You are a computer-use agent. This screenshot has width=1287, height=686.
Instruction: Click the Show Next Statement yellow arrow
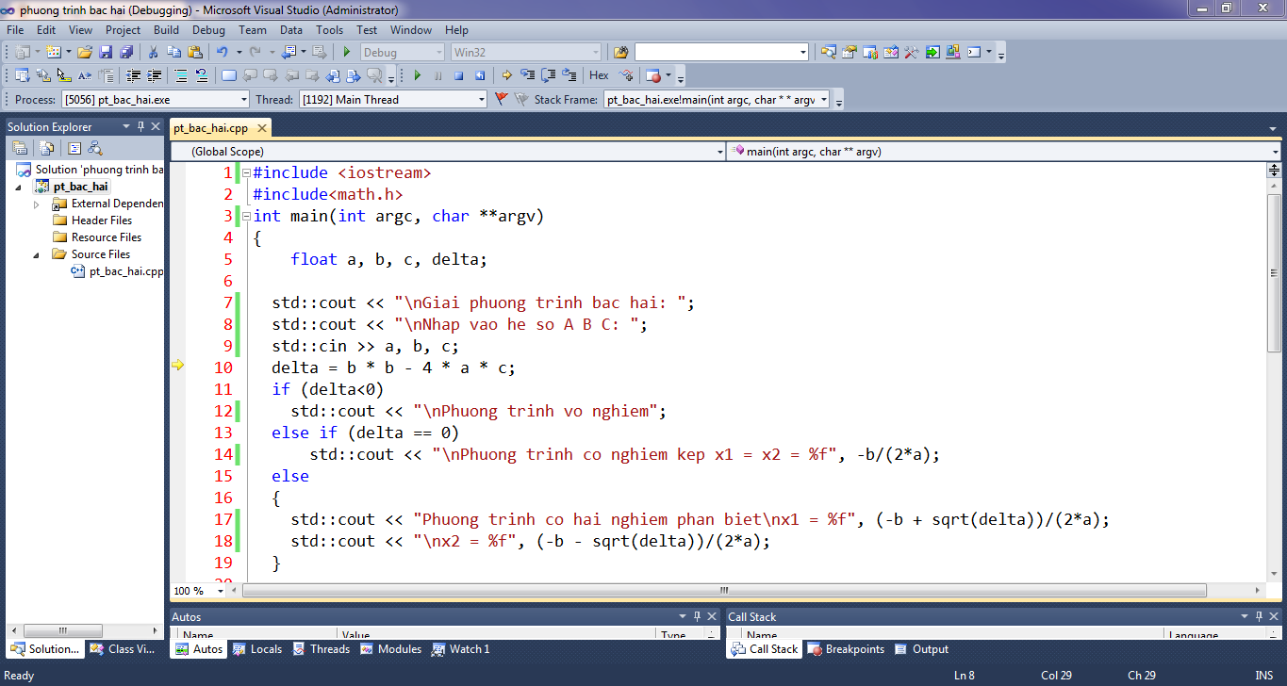[x=506, y=75]
